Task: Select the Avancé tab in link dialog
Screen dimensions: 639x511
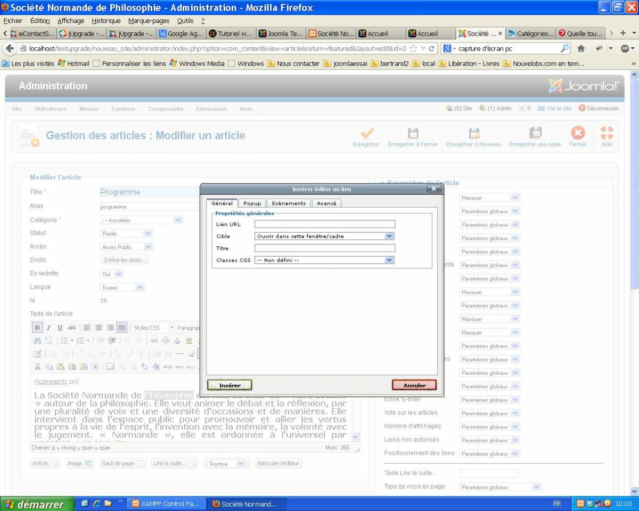Action: [326, 203]
